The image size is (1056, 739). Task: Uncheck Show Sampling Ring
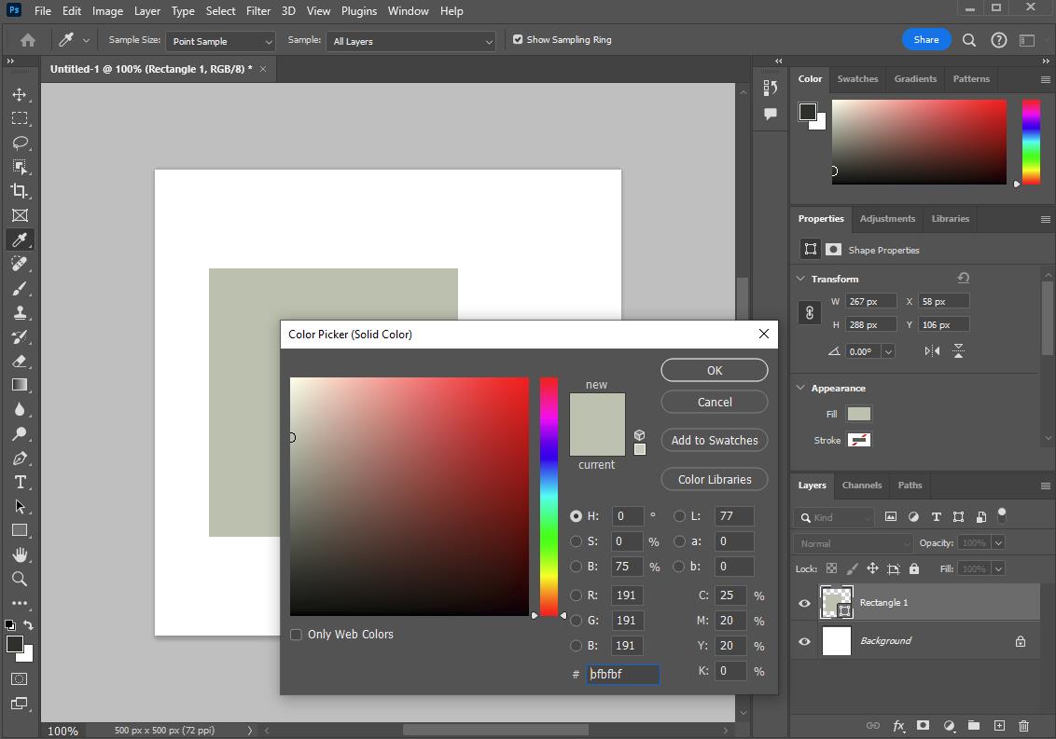coord(517,39)
